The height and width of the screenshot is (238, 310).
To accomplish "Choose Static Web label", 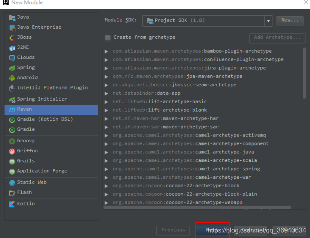I will coord(32,182).
